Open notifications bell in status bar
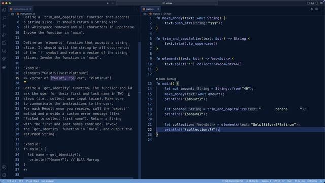325x183 pixels. [322, 181]
